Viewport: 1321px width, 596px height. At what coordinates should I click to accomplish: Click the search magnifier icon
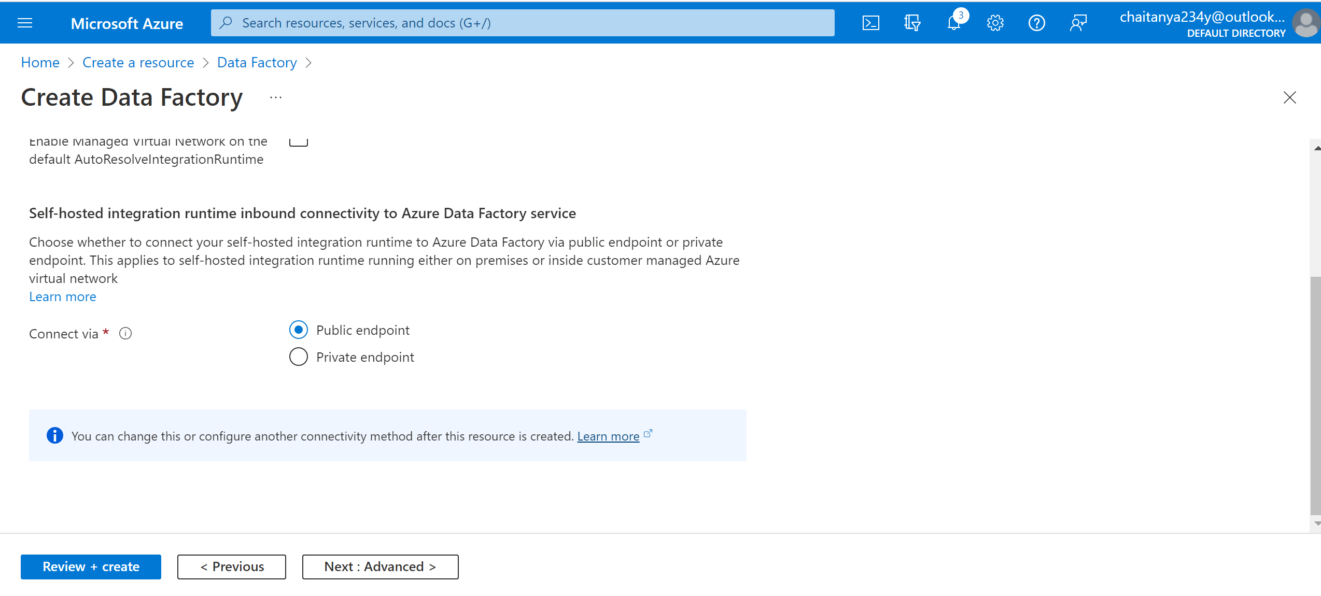(226, 22)
